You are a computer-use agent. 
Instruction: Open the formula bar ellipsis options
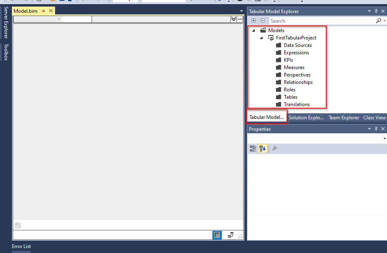pyautogui.click(x=240, y=19)
